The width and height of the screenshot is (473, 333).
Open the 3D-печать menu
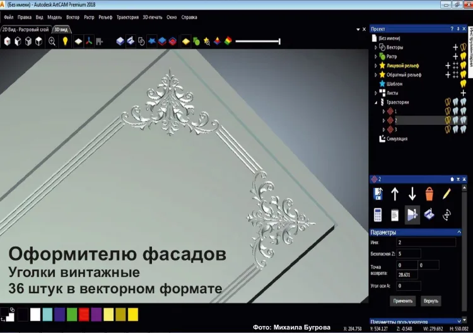[153, 17]
